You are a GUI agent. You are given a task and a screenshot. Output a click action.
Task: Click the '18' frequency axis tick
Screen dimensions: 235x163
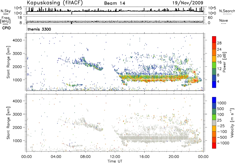19,18
